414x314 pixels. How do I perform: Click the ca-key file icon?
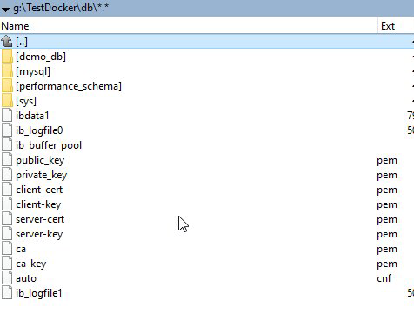pos(7,264)
